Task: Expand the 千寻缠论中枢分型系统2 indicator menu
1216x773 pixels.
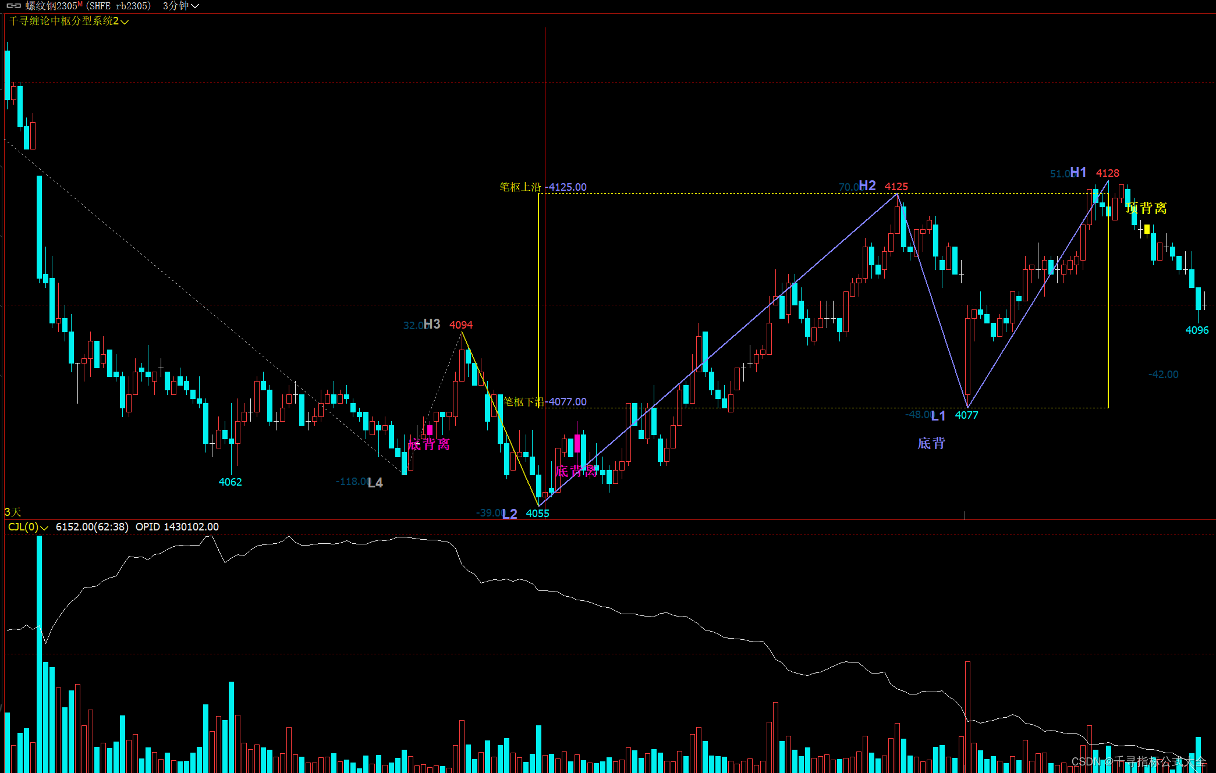Action: pyautogui.click(x=69, y=21)
